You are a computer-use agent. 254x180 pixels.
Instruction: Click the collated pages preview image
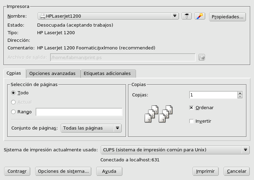coord(158,114)
